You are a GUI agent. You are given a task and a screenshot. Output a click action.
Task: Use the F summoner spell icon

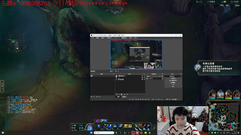click(x=130, y=126)
